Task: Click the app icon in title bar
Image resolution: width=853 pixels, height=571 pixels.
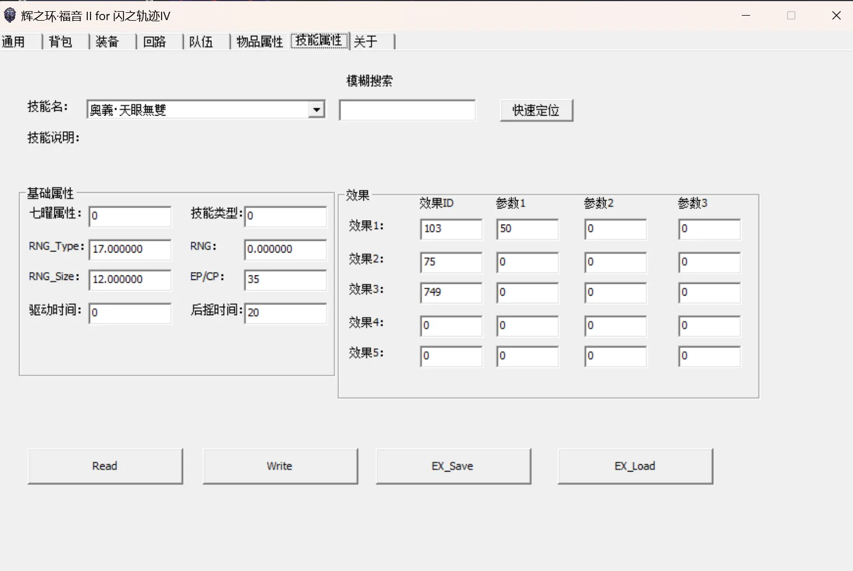Action: click(10, 16)
